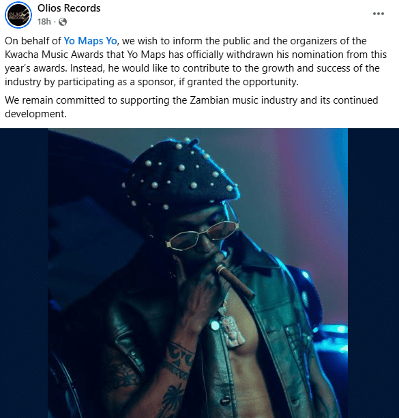Open the post via 18h timestamp
This screenshot has width=399, height=418.
coord(44,22)
